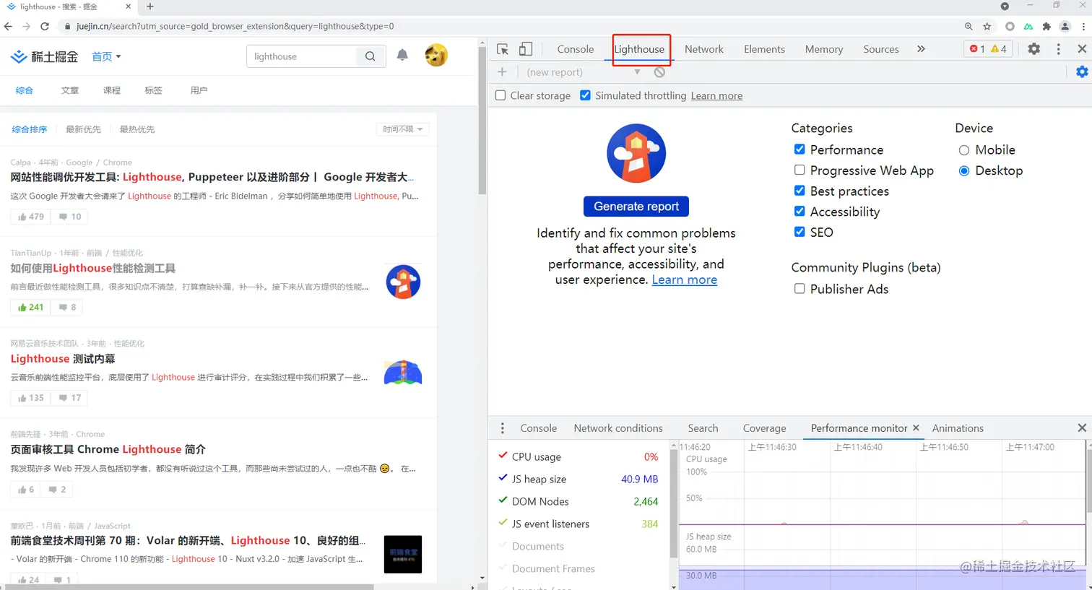This screenshot has width=1092, height=590.
Task: Open a new browser tab
Action: coord(150,6)
